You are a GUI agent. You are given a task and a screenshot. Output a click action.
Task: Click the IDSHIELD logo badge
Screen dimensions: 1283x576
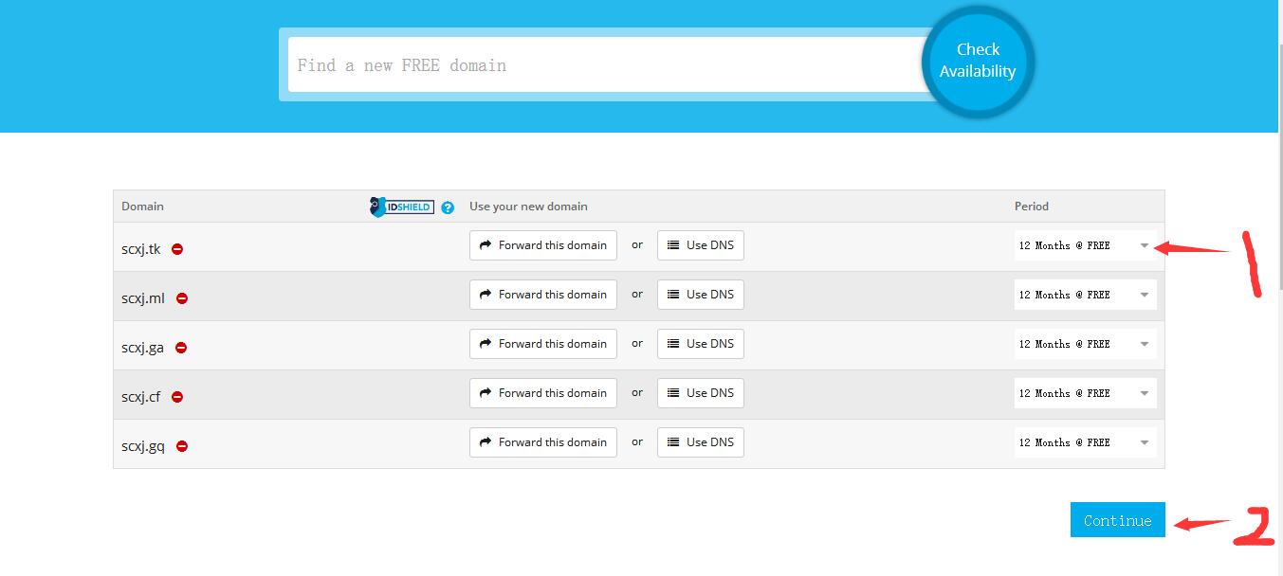[401, 207]
